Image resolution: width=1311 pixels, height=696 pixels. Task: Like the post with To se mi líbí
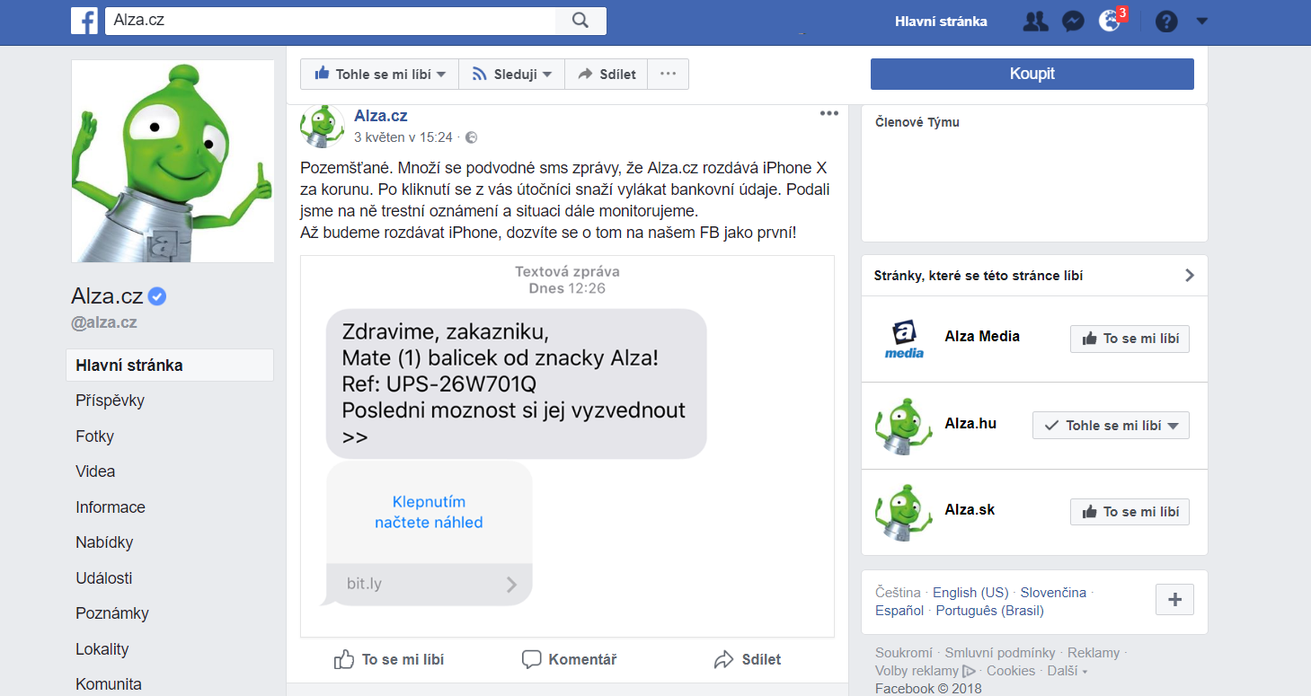pyautogui.click(x=389, y=659)
